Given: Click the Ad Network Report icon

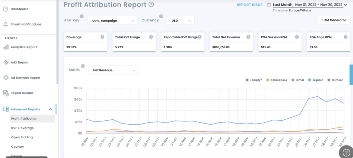Looking at the screenshot, I should [x=6, y=78].
